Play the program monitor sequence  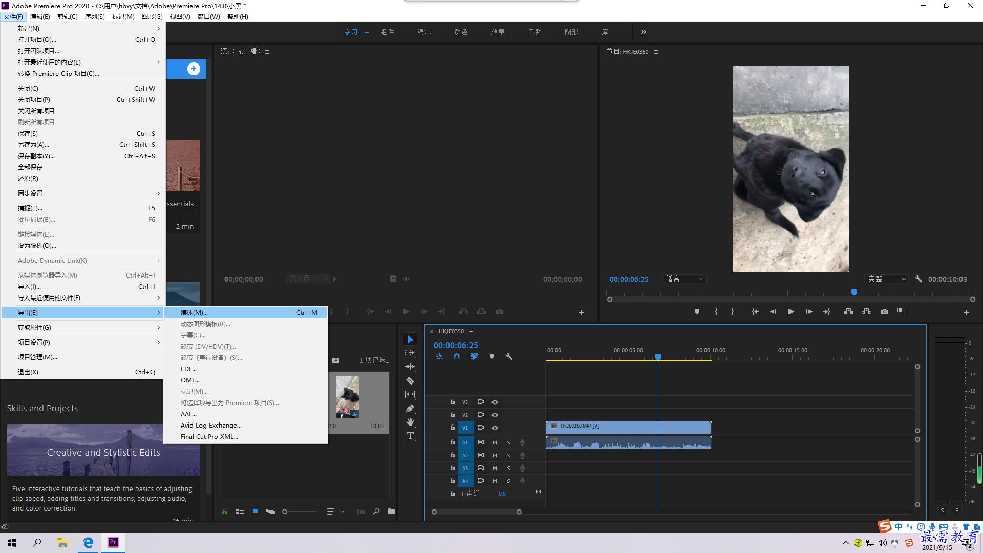[x=791, y=312]
